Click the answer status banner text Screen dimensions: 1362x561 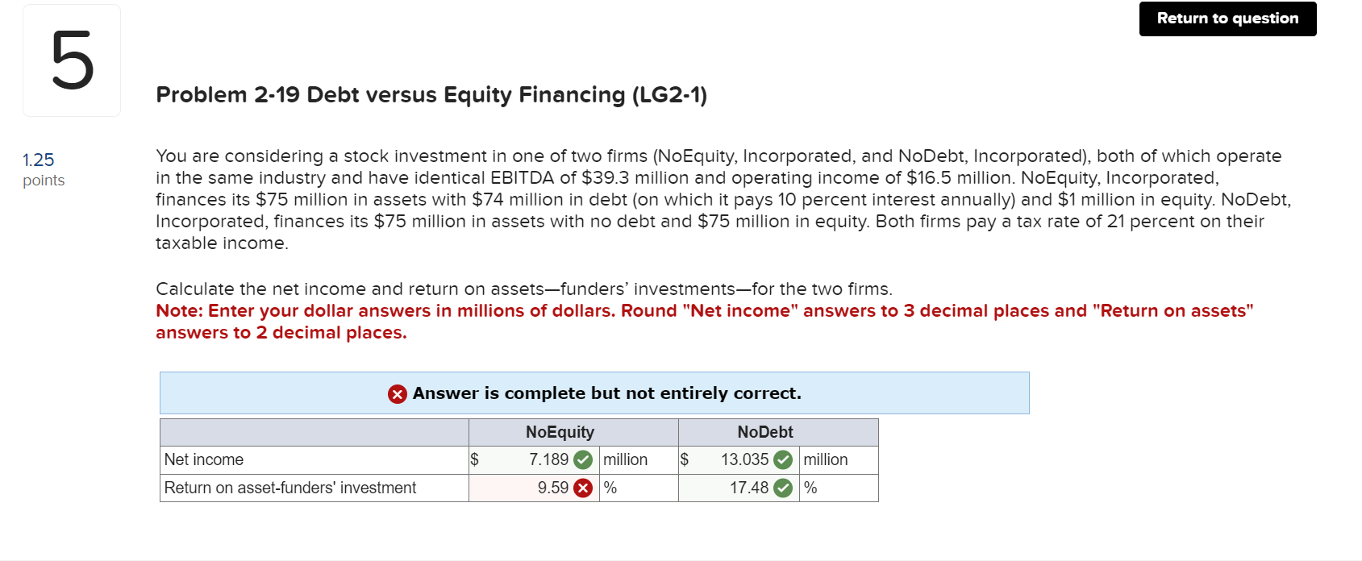(x=606, y=393)
